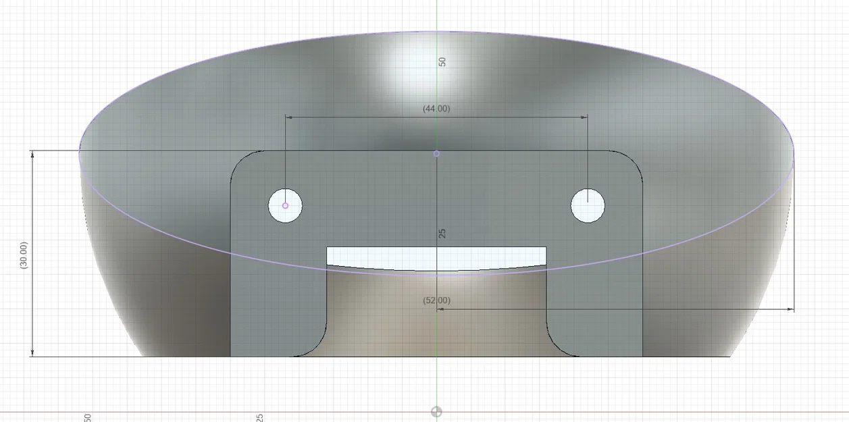Click the grid label reading 50 at top
The image size is (849, 422).
442,61
